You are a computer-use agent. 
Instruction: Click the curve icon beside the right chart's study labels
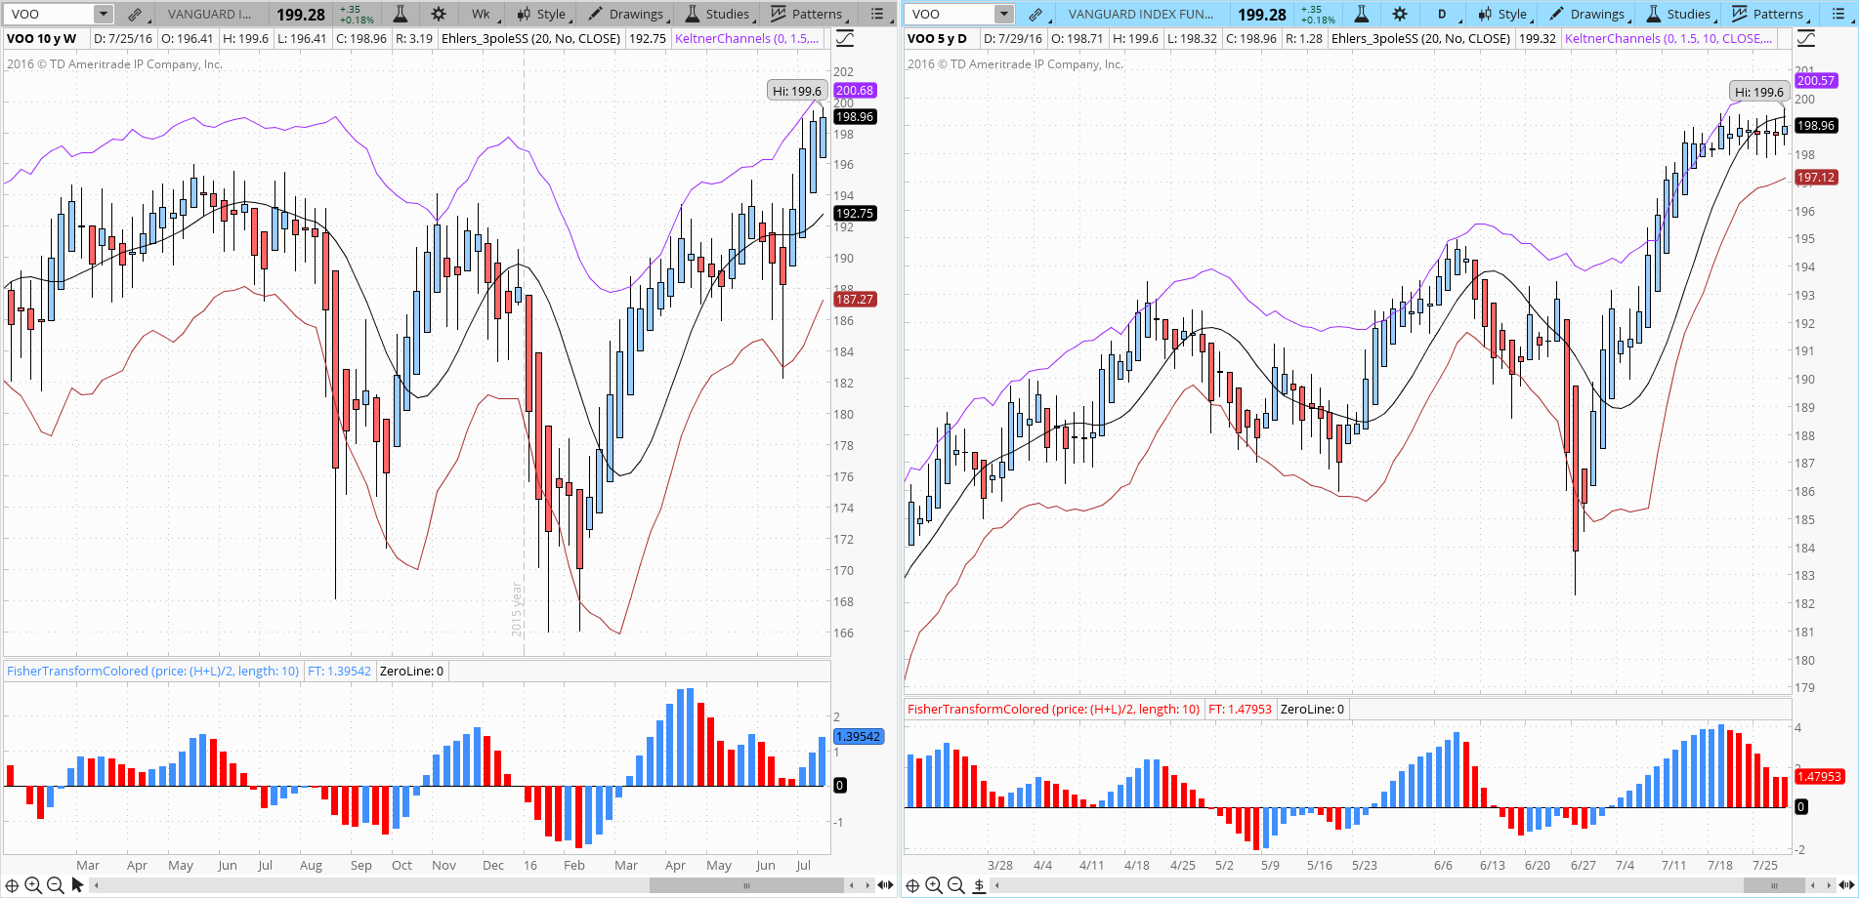click(x=1806, y=38)
